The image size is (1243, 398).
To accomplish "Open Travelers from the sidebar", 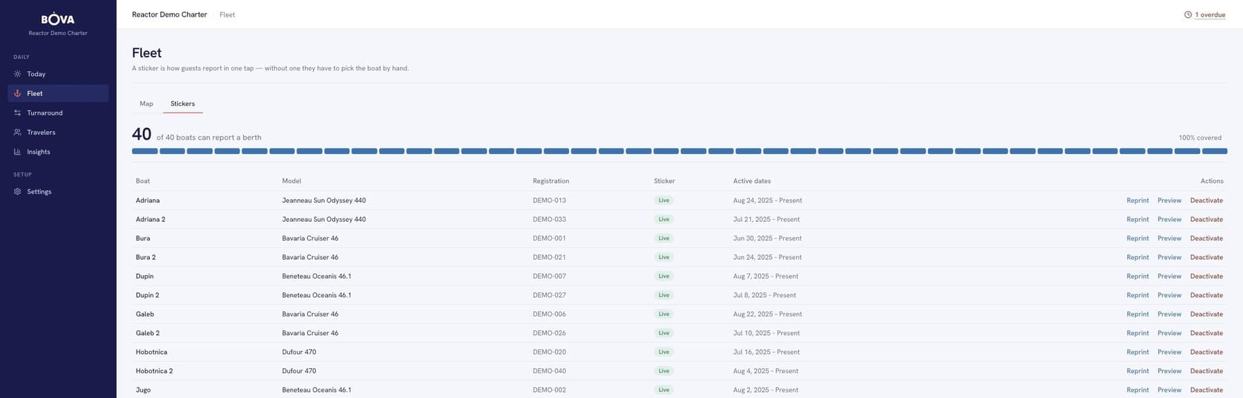I will coord(58,132).
